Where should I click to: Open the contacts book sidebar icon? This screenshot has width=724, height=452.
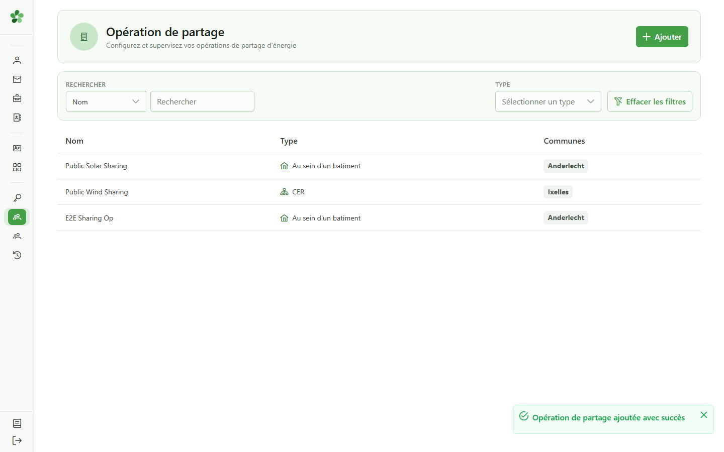point(17,118)
